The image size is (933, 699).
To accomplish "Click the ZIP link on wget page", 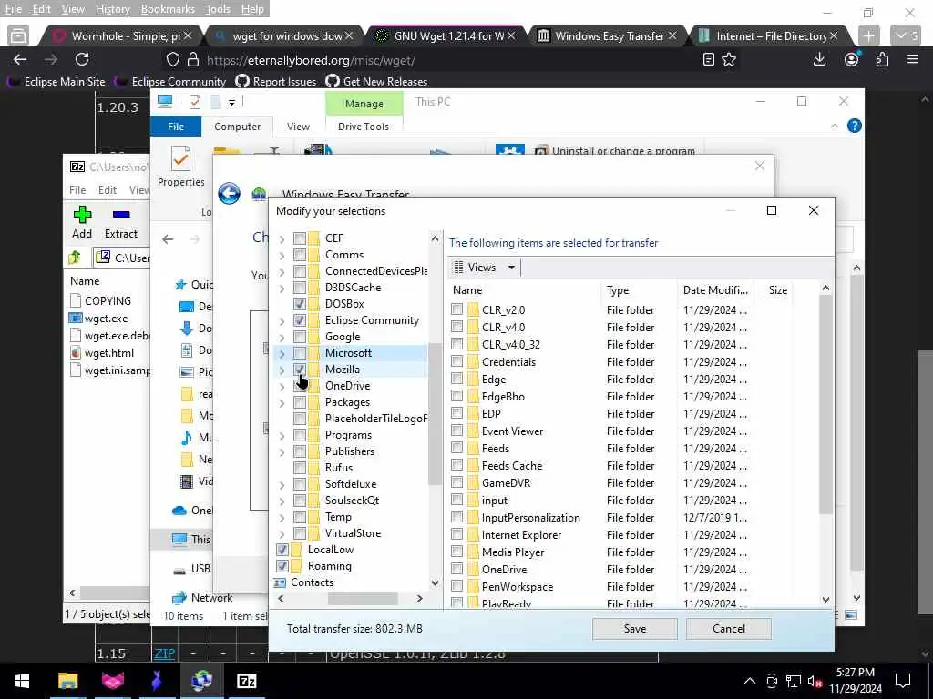I will [165, 653].
